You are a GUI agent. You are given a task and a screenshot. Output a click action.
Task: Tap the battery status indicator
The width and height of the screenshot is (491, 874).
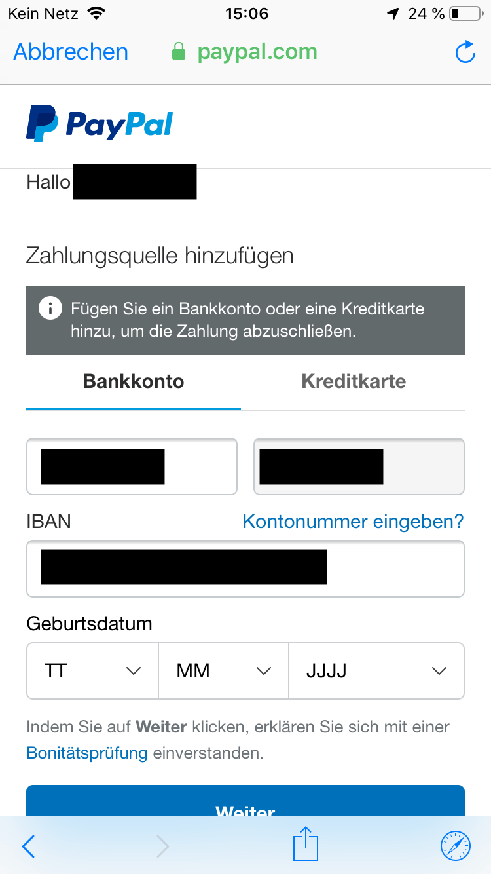point(464,13)
